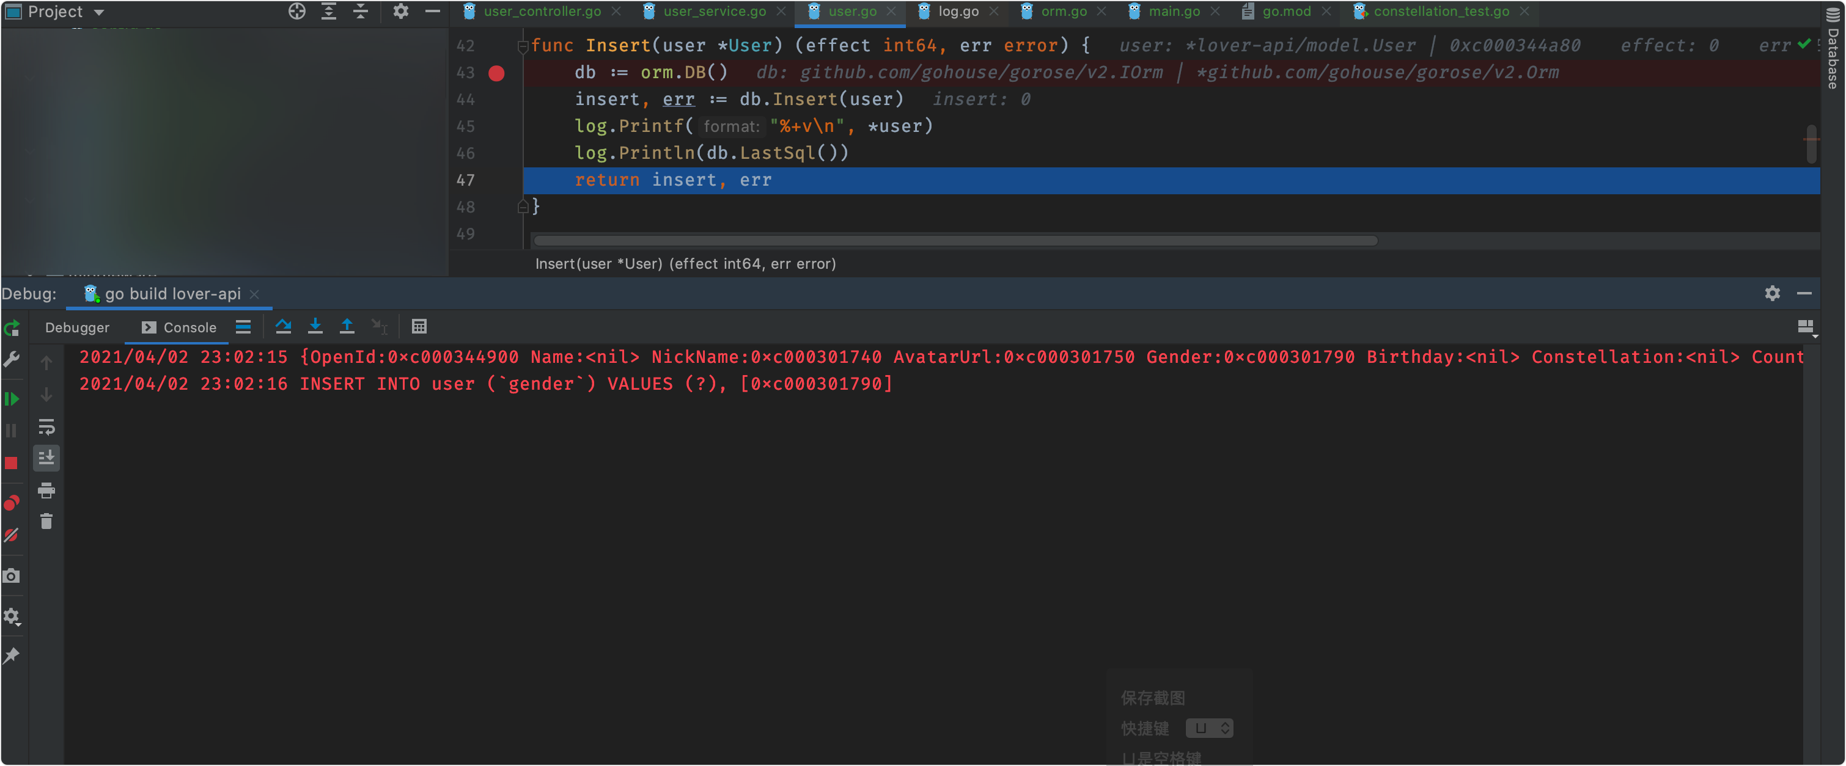
Task: Collapse all in Project panel
Action: (361, 12)
